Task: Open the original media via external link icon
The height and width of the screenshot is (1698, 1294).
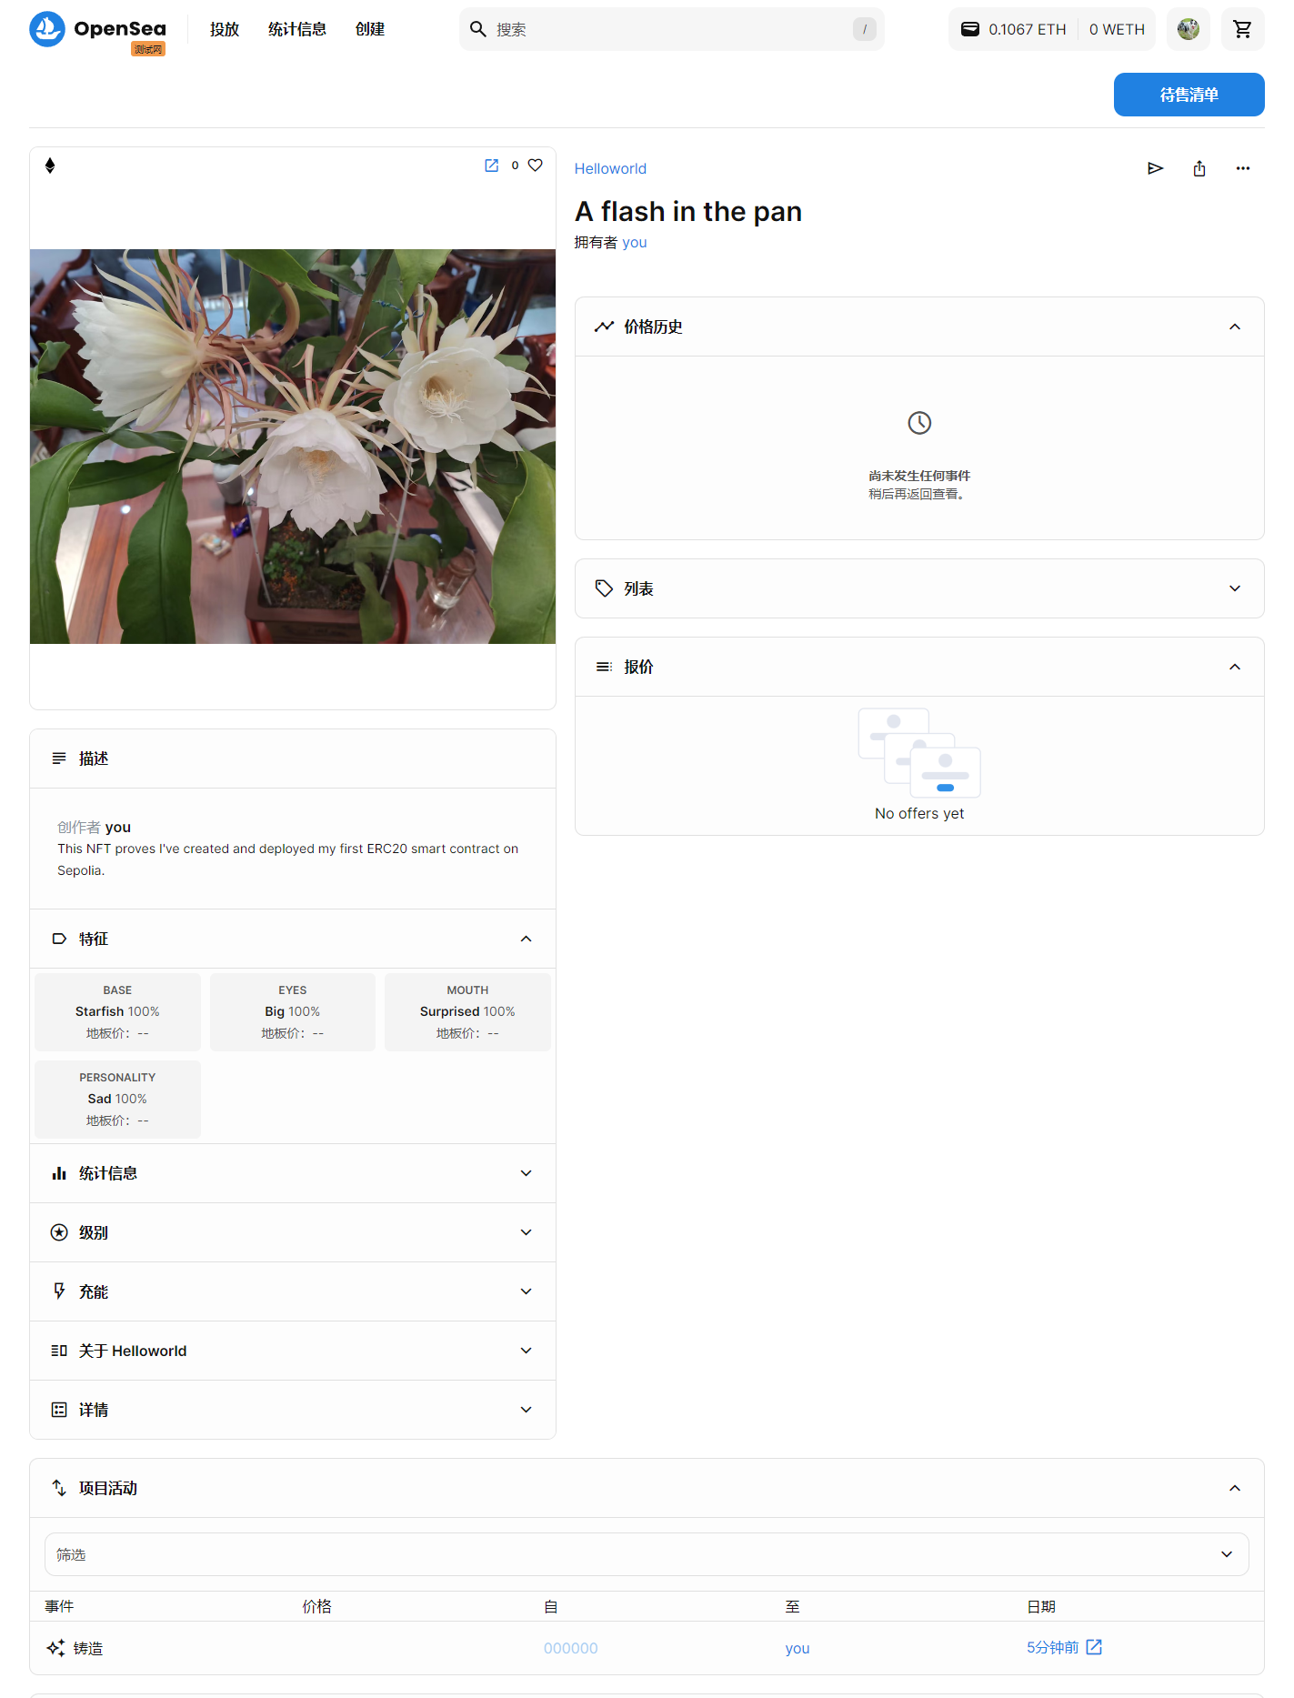Action: [491, 166]
